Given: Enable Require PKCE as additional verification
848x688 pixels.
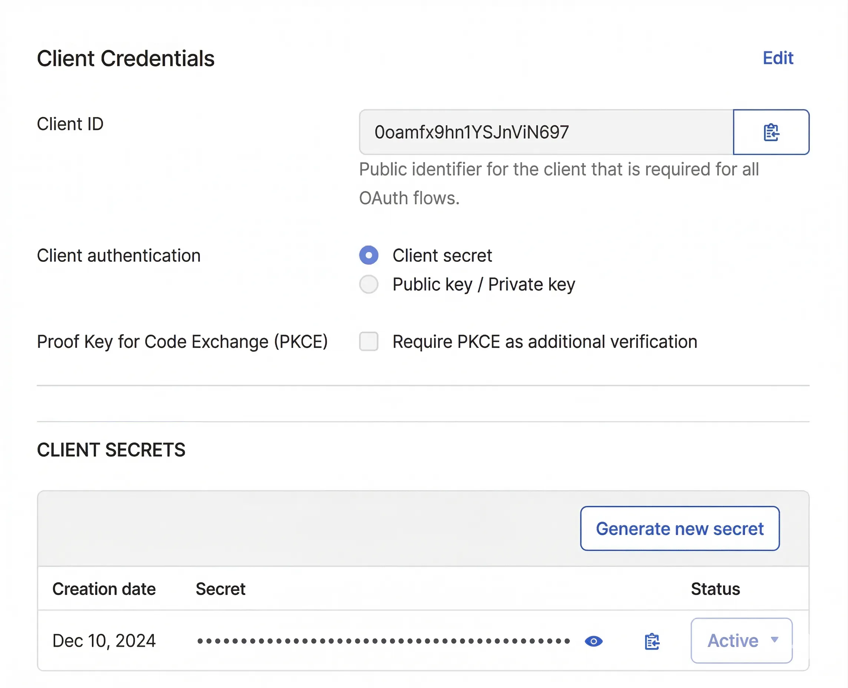Looking at the screenshot, I should (368, 342).
